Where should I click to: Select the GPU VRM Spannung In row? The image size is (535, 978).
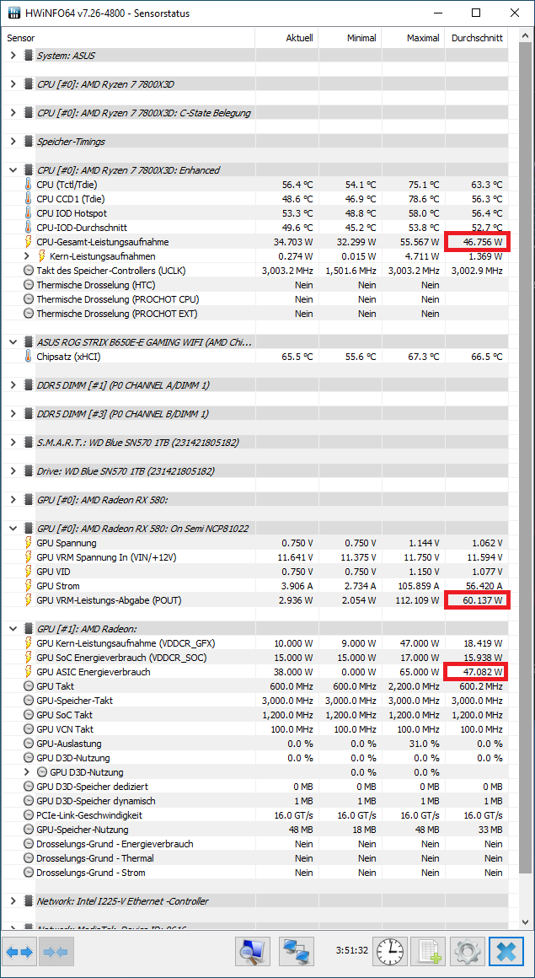pyautogui.click(x=255, y=557)
